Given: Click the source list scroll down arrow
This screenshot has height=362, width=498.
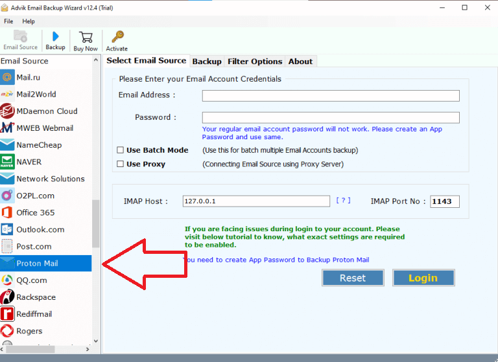Looking at the screenshot, I should pyautogui.click(x=96, y=341).
